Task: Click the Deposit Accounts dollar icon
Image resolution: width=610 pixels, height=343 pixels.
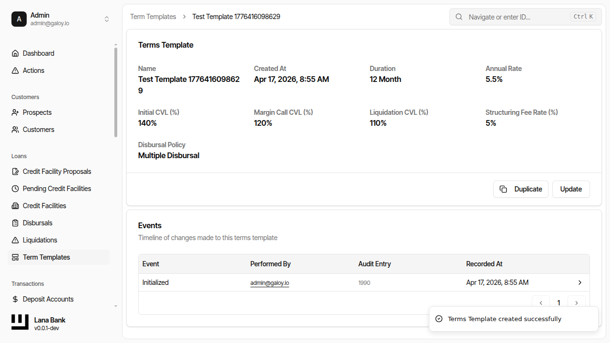Action: 15,299
